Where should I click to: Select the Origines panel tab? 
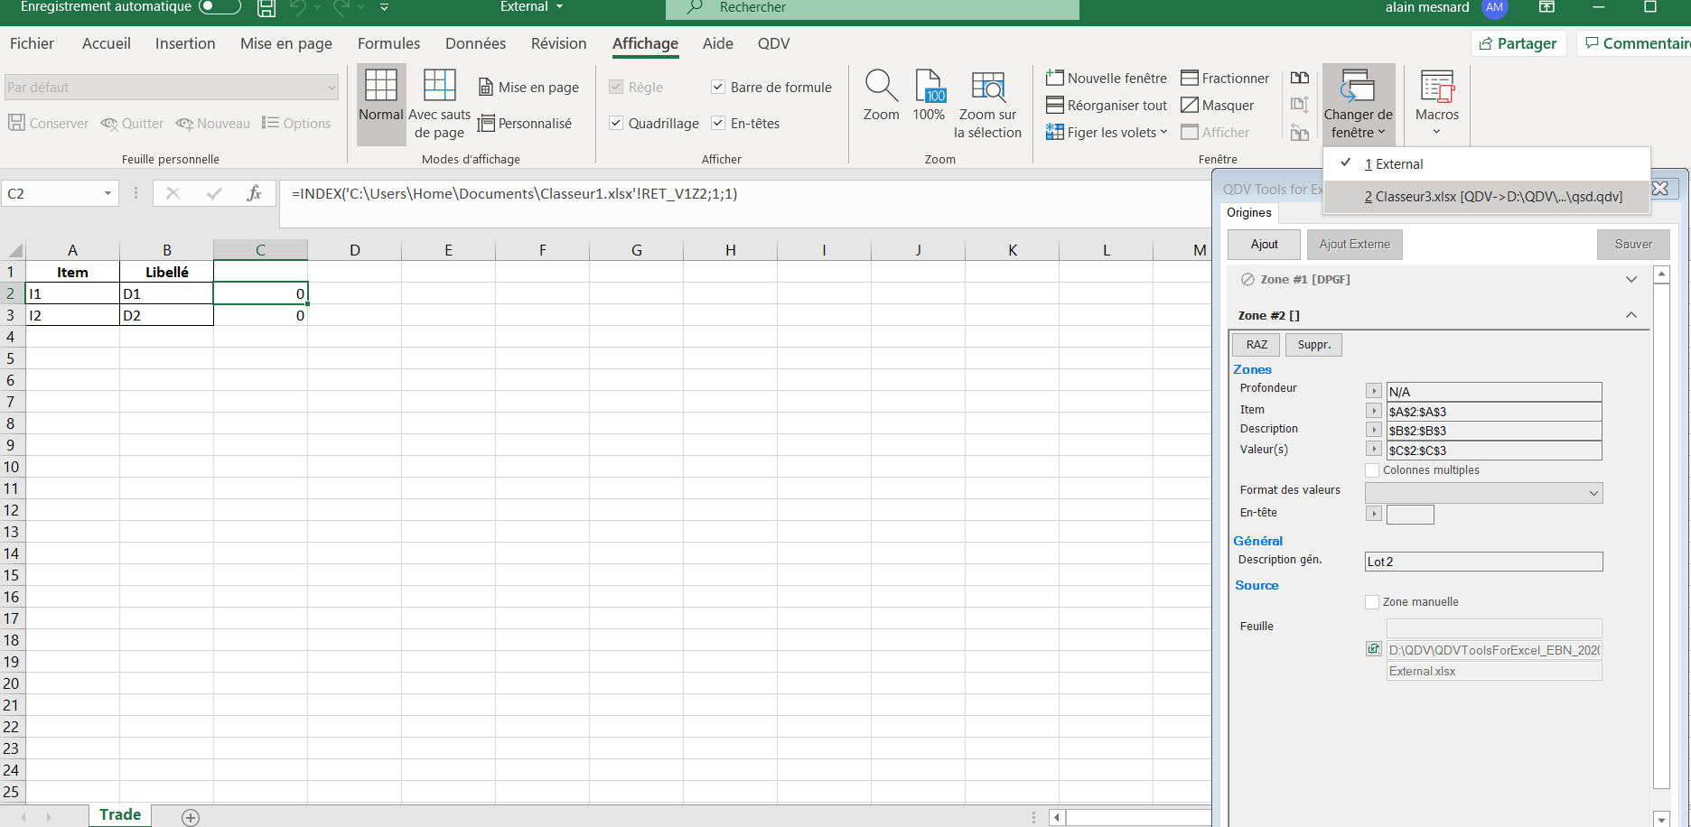point(1248,213)
